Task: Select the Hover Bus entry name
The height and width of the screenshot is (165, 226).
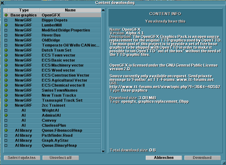Action: tap(51, 35)
